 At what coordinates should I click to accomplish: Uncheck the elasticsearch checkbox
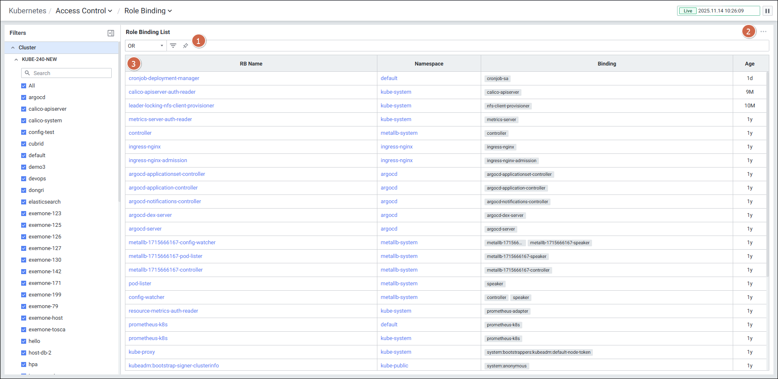24,202
